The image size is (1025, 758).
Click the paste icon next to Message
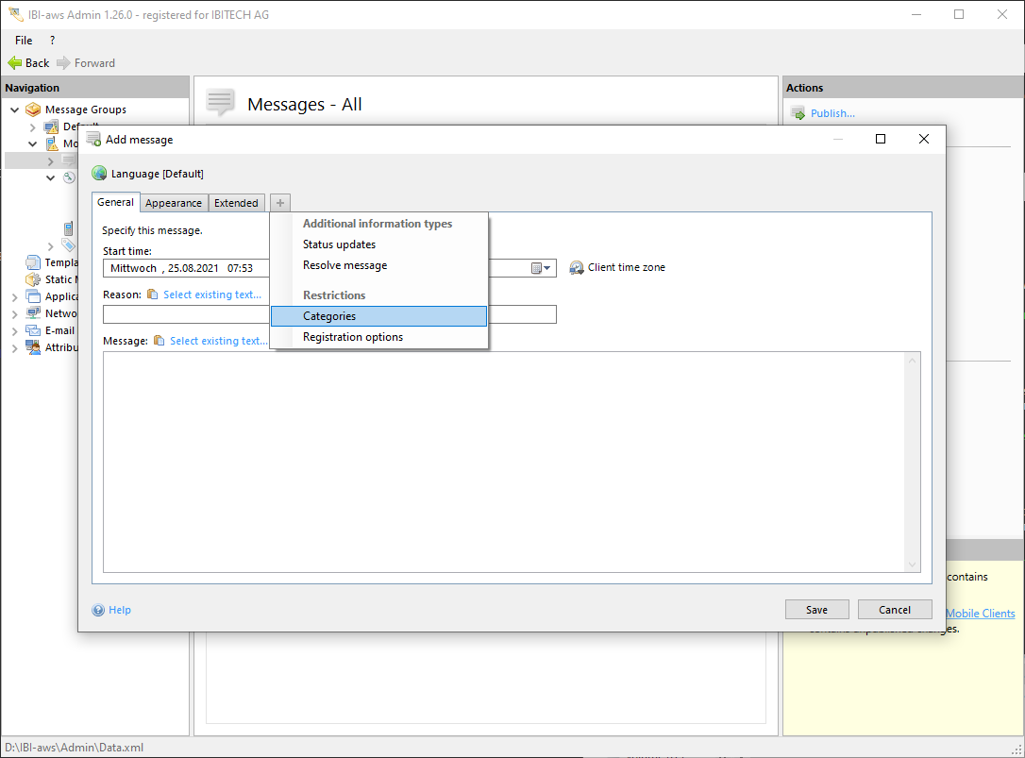pos(160,341)
